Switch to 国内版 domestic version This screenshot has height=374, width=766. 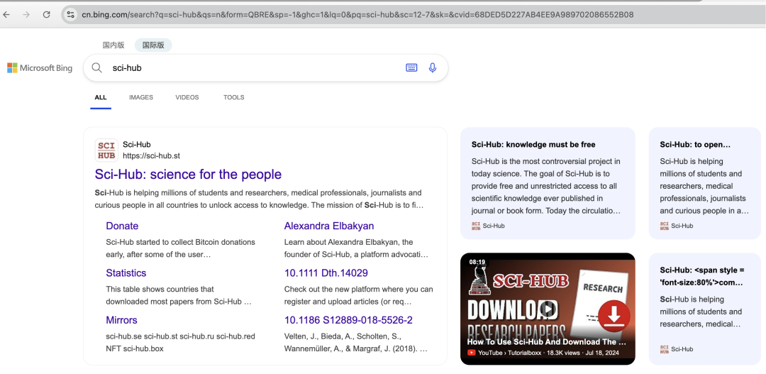click(113, 45)
